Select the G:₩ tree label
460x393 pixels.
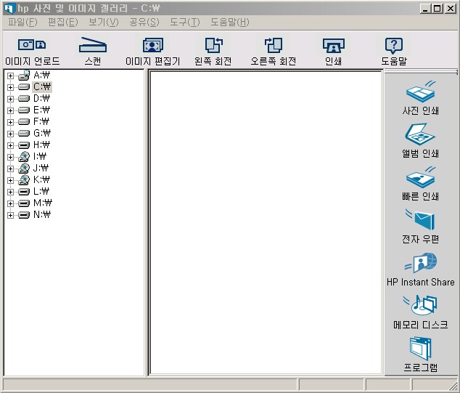pyautogui.click(x=42, y=134)
